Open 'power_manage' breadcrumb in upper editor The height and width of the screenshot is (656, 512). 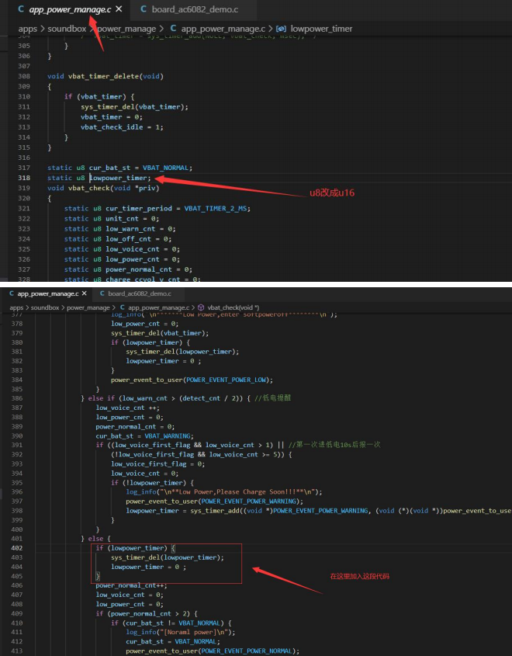(x=126, y=29)
